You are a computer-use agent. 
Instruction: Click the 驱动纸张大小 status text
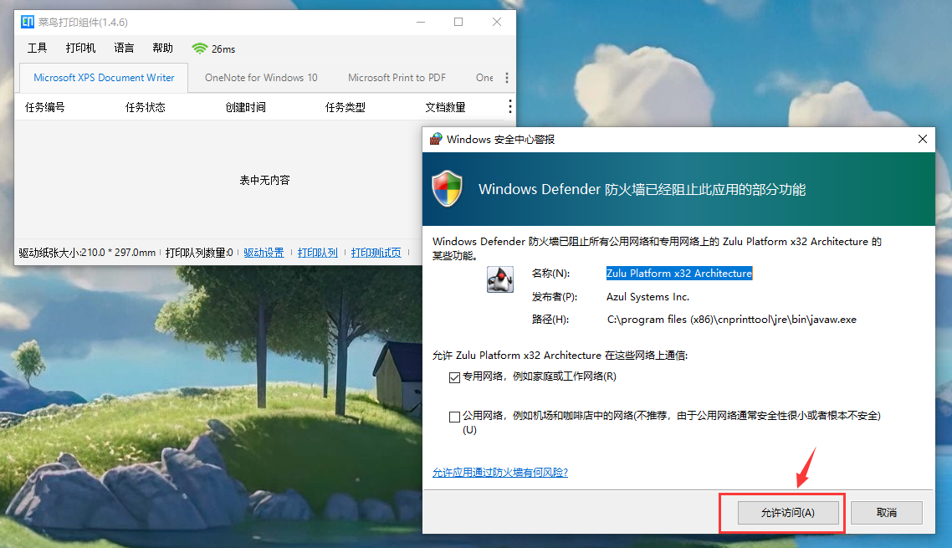tap(87, 253)
